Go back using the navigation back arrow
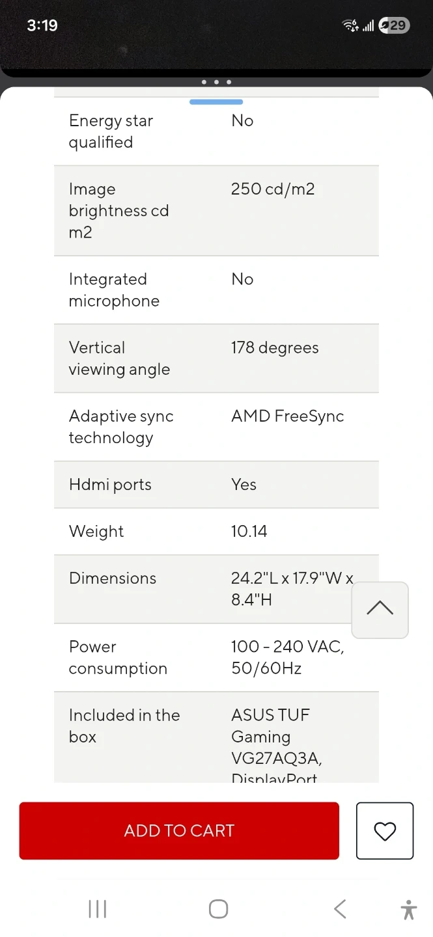Screen dimensions: 433x937 coord(339,909)
